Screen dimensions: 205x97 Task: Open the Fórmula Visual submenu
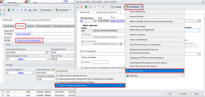(x=155, y=71)
